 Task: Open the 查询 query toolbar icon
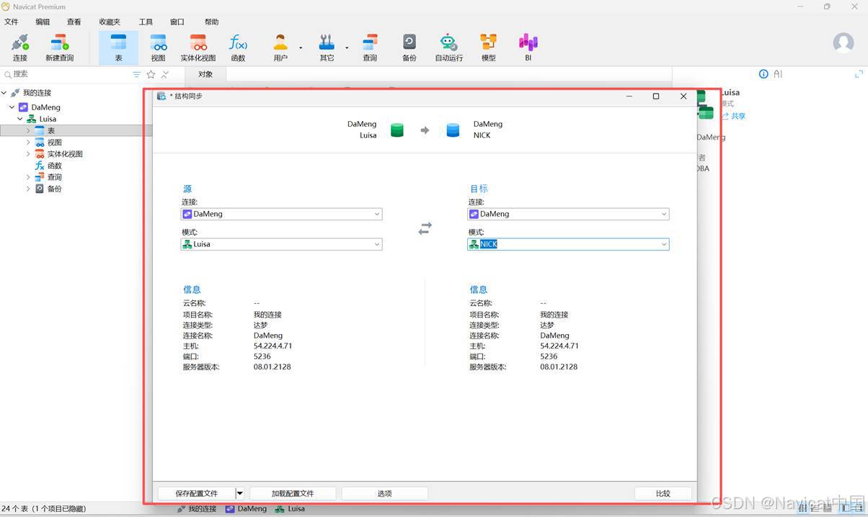370,48
